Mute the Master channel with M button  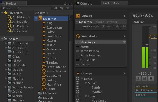(145, 79)
